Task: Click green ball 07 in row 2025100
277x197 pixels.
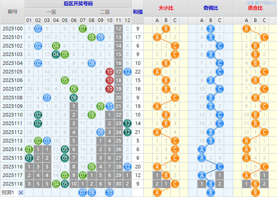Action: click(x=83, y=29)
